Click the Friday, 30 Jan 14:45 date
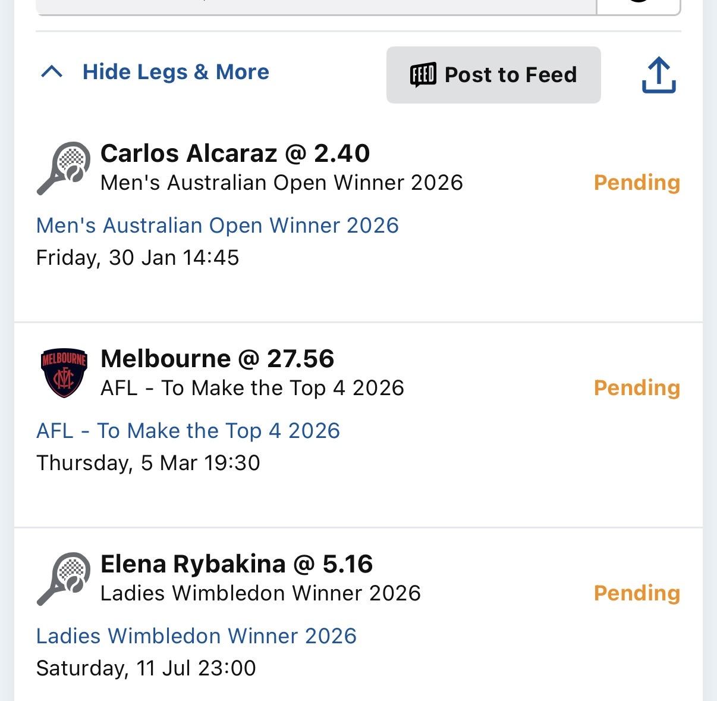This screenshot has width=717, height=701. (x=137, y=258)
